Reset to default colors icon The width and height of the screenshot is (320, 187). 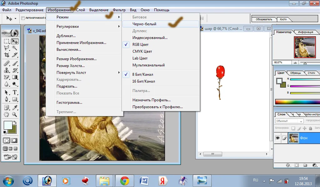(5, 132)
